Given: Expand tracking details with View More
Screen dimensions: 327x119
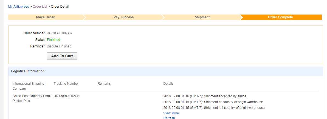Looking at the screenshot, I should [171, 113].
